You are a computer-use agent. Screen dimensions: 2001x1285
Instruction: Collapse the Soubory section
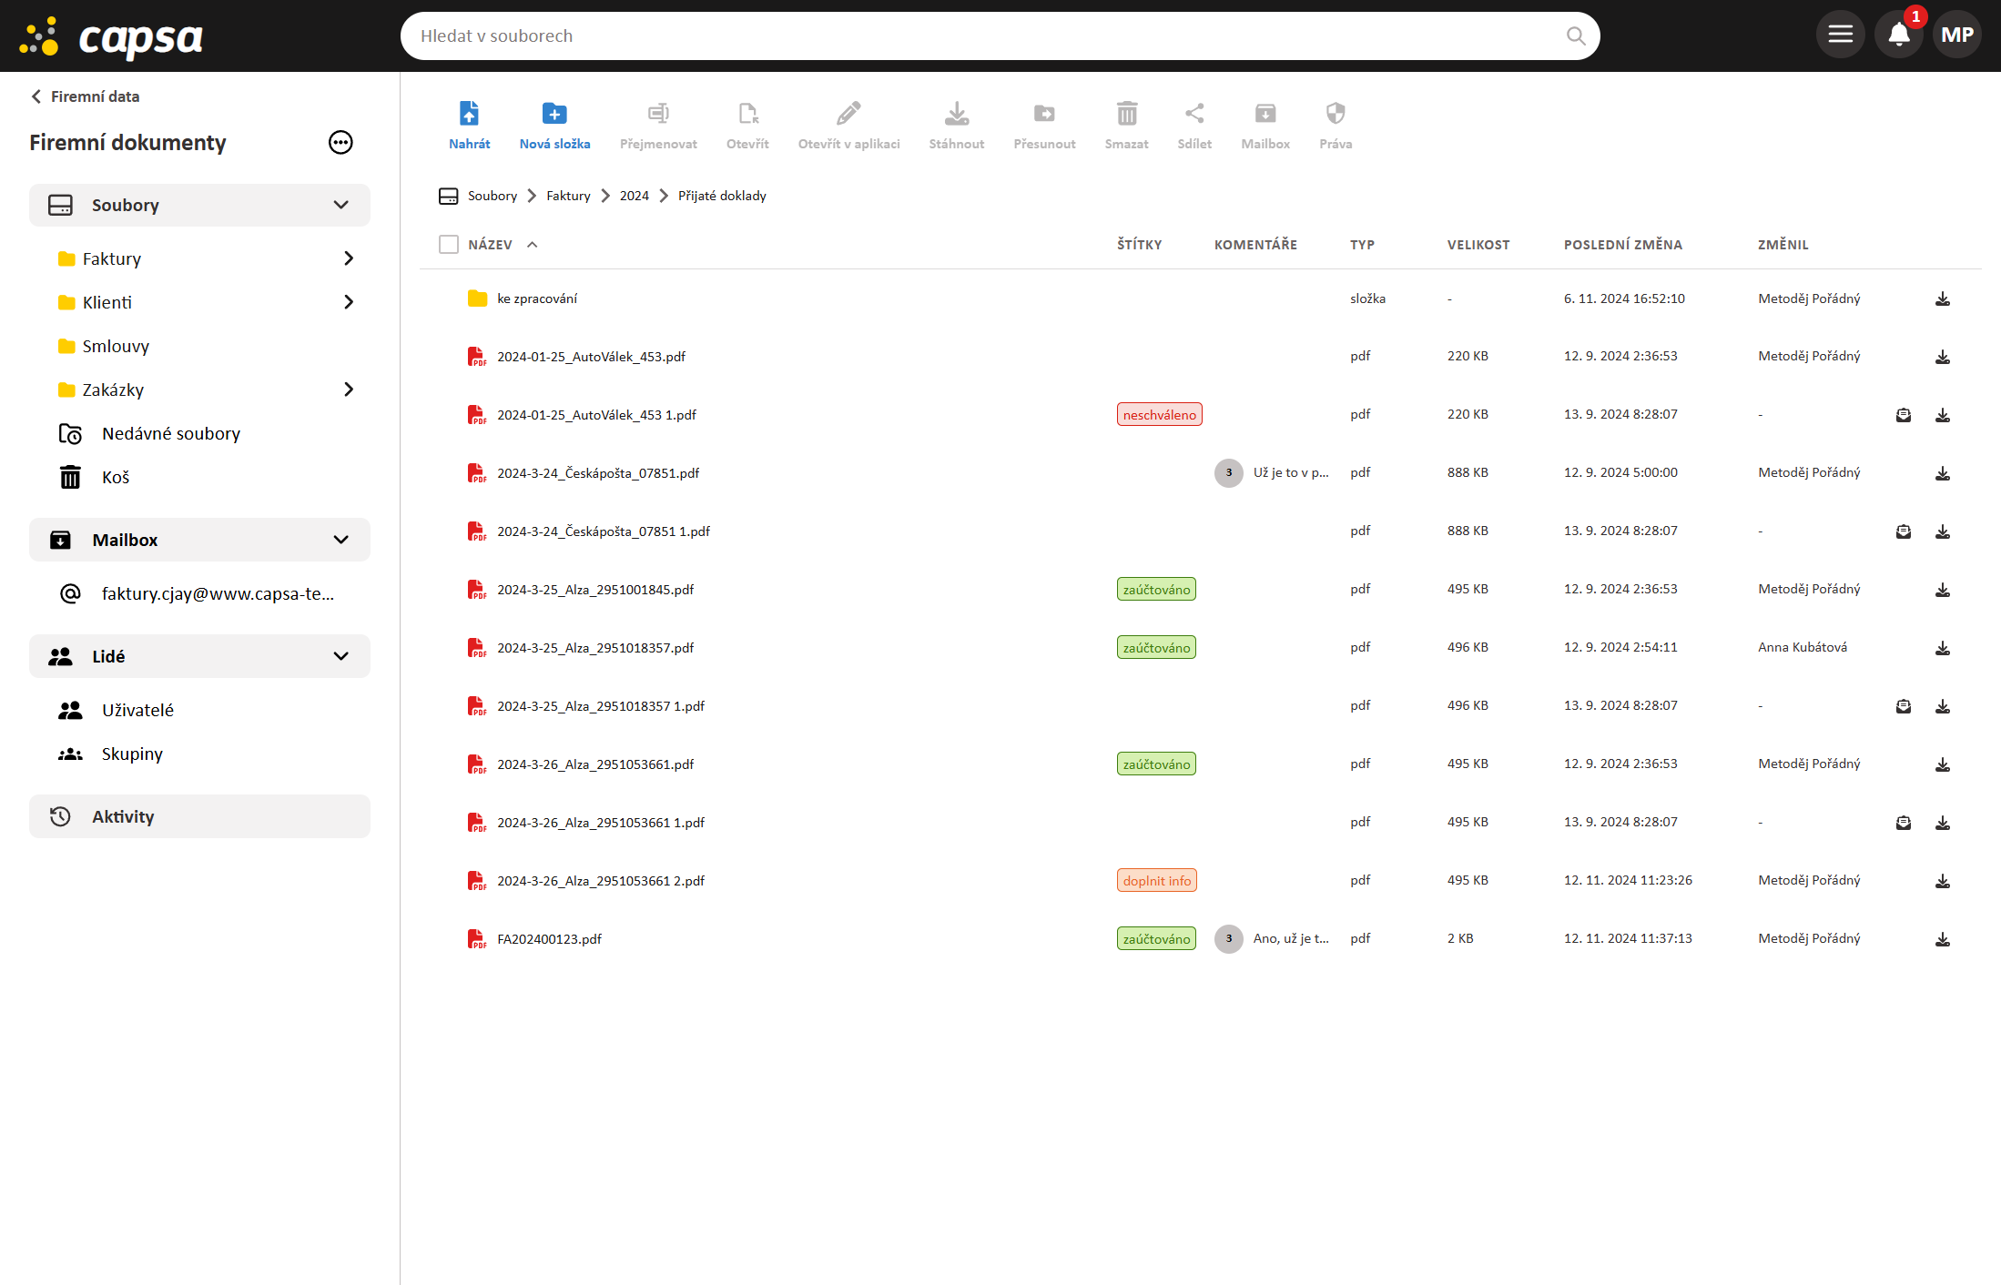(340, 206)
